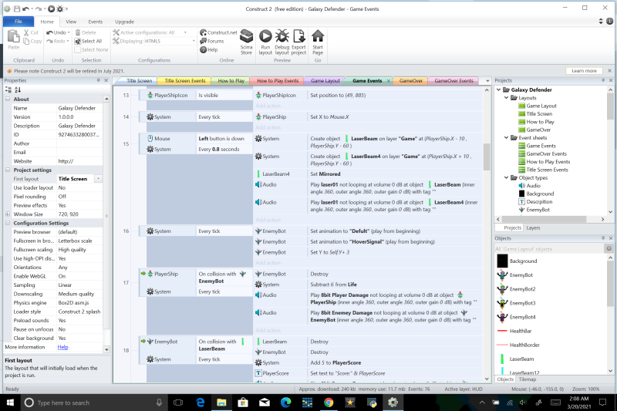Click the Windows taskbar search box

[x=94, y=403]
